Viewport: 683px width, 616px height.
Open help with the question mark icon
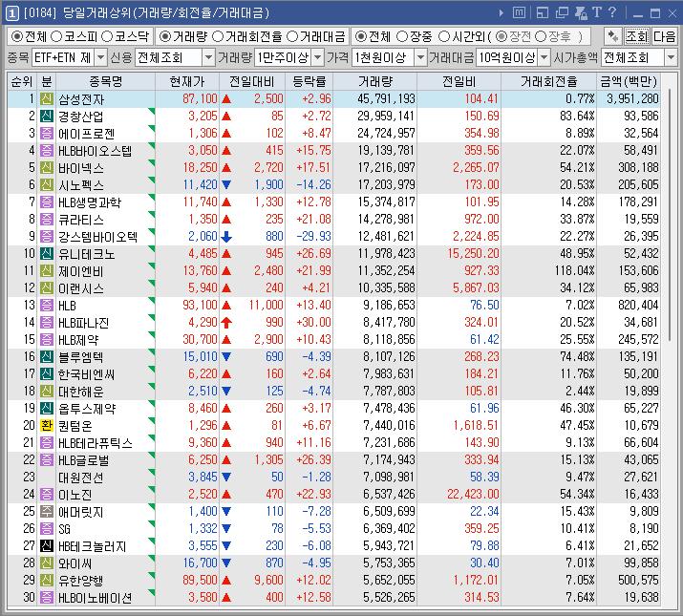(612, 12)
